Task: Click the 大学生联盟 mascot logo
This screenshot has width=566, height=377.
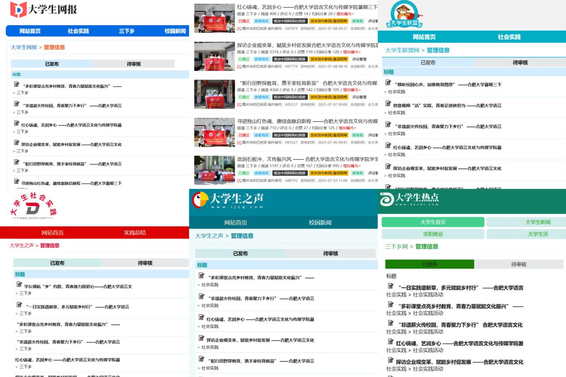Action: click(x=404, y=14)
